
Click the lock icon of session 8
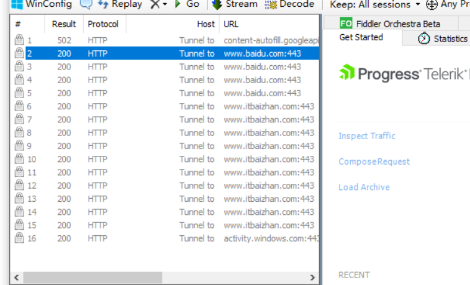tap(19, 132)
